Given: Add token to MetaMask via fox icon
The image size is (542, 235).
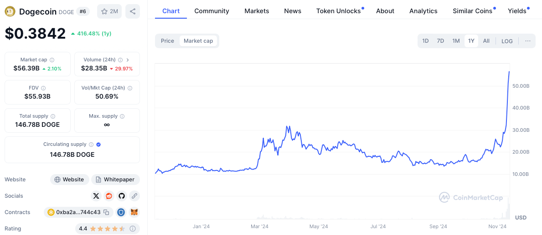Looking at the screenshot, I should [134, 212].
